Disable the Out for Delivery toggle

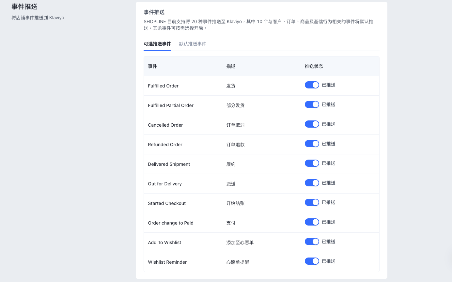tap(312, 183)
